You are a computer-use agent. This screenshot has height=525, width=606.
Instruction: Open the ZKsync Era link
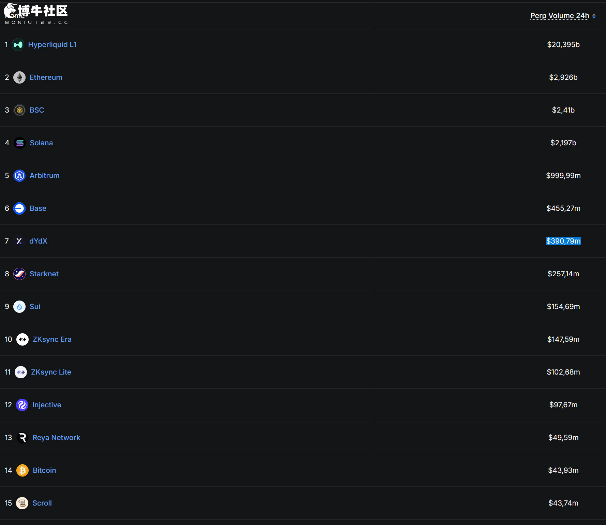(52, 339)
